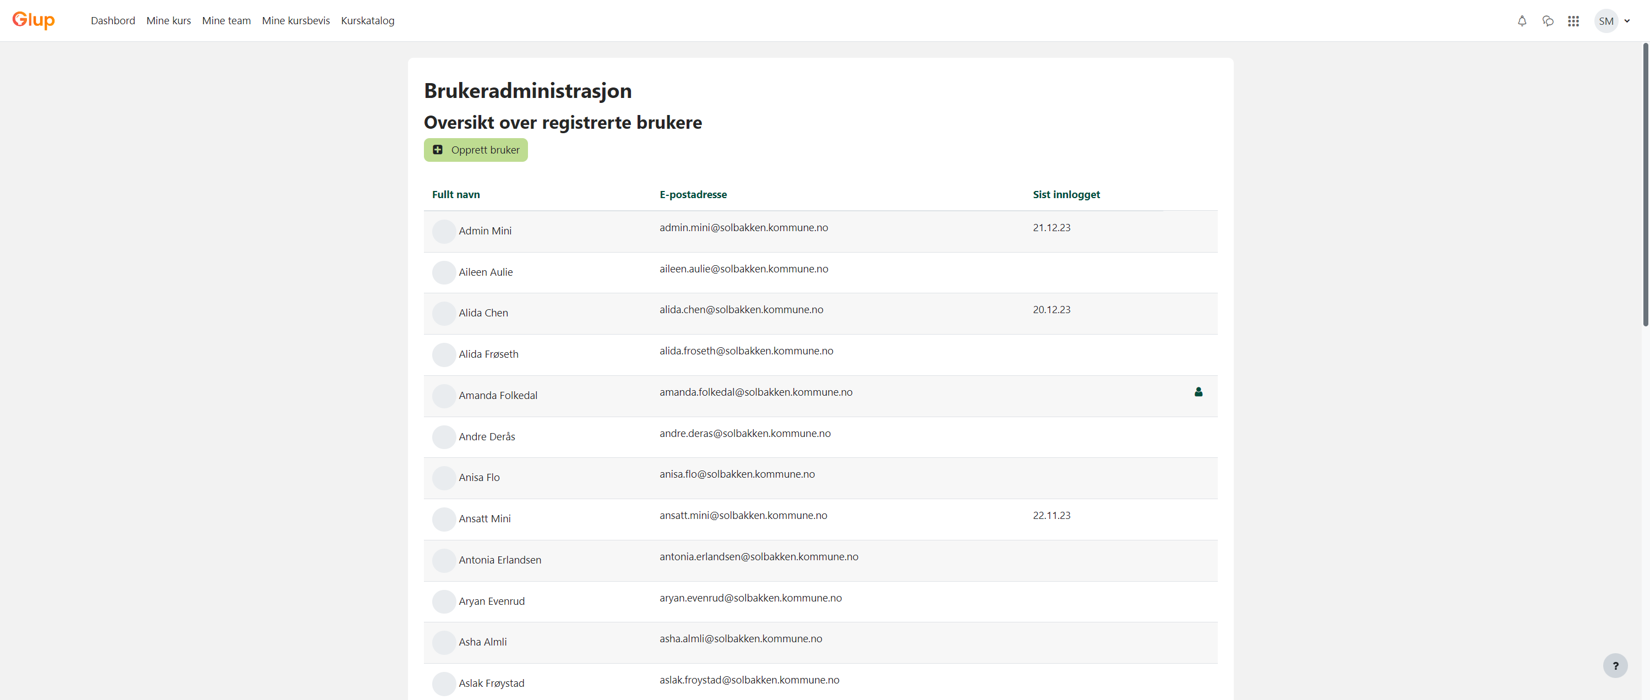This screenshot has width=1650, height=700.
Task: Click the Glup logo
Action: pyautogui.click(x=33, y=20)
